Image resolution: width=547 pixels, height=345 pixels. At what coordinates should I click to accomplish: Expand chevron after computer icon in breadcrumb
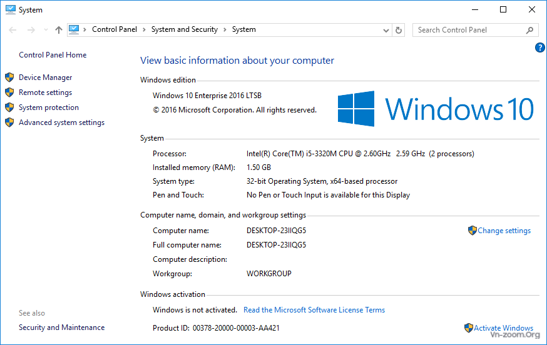(x=84, y=29)
